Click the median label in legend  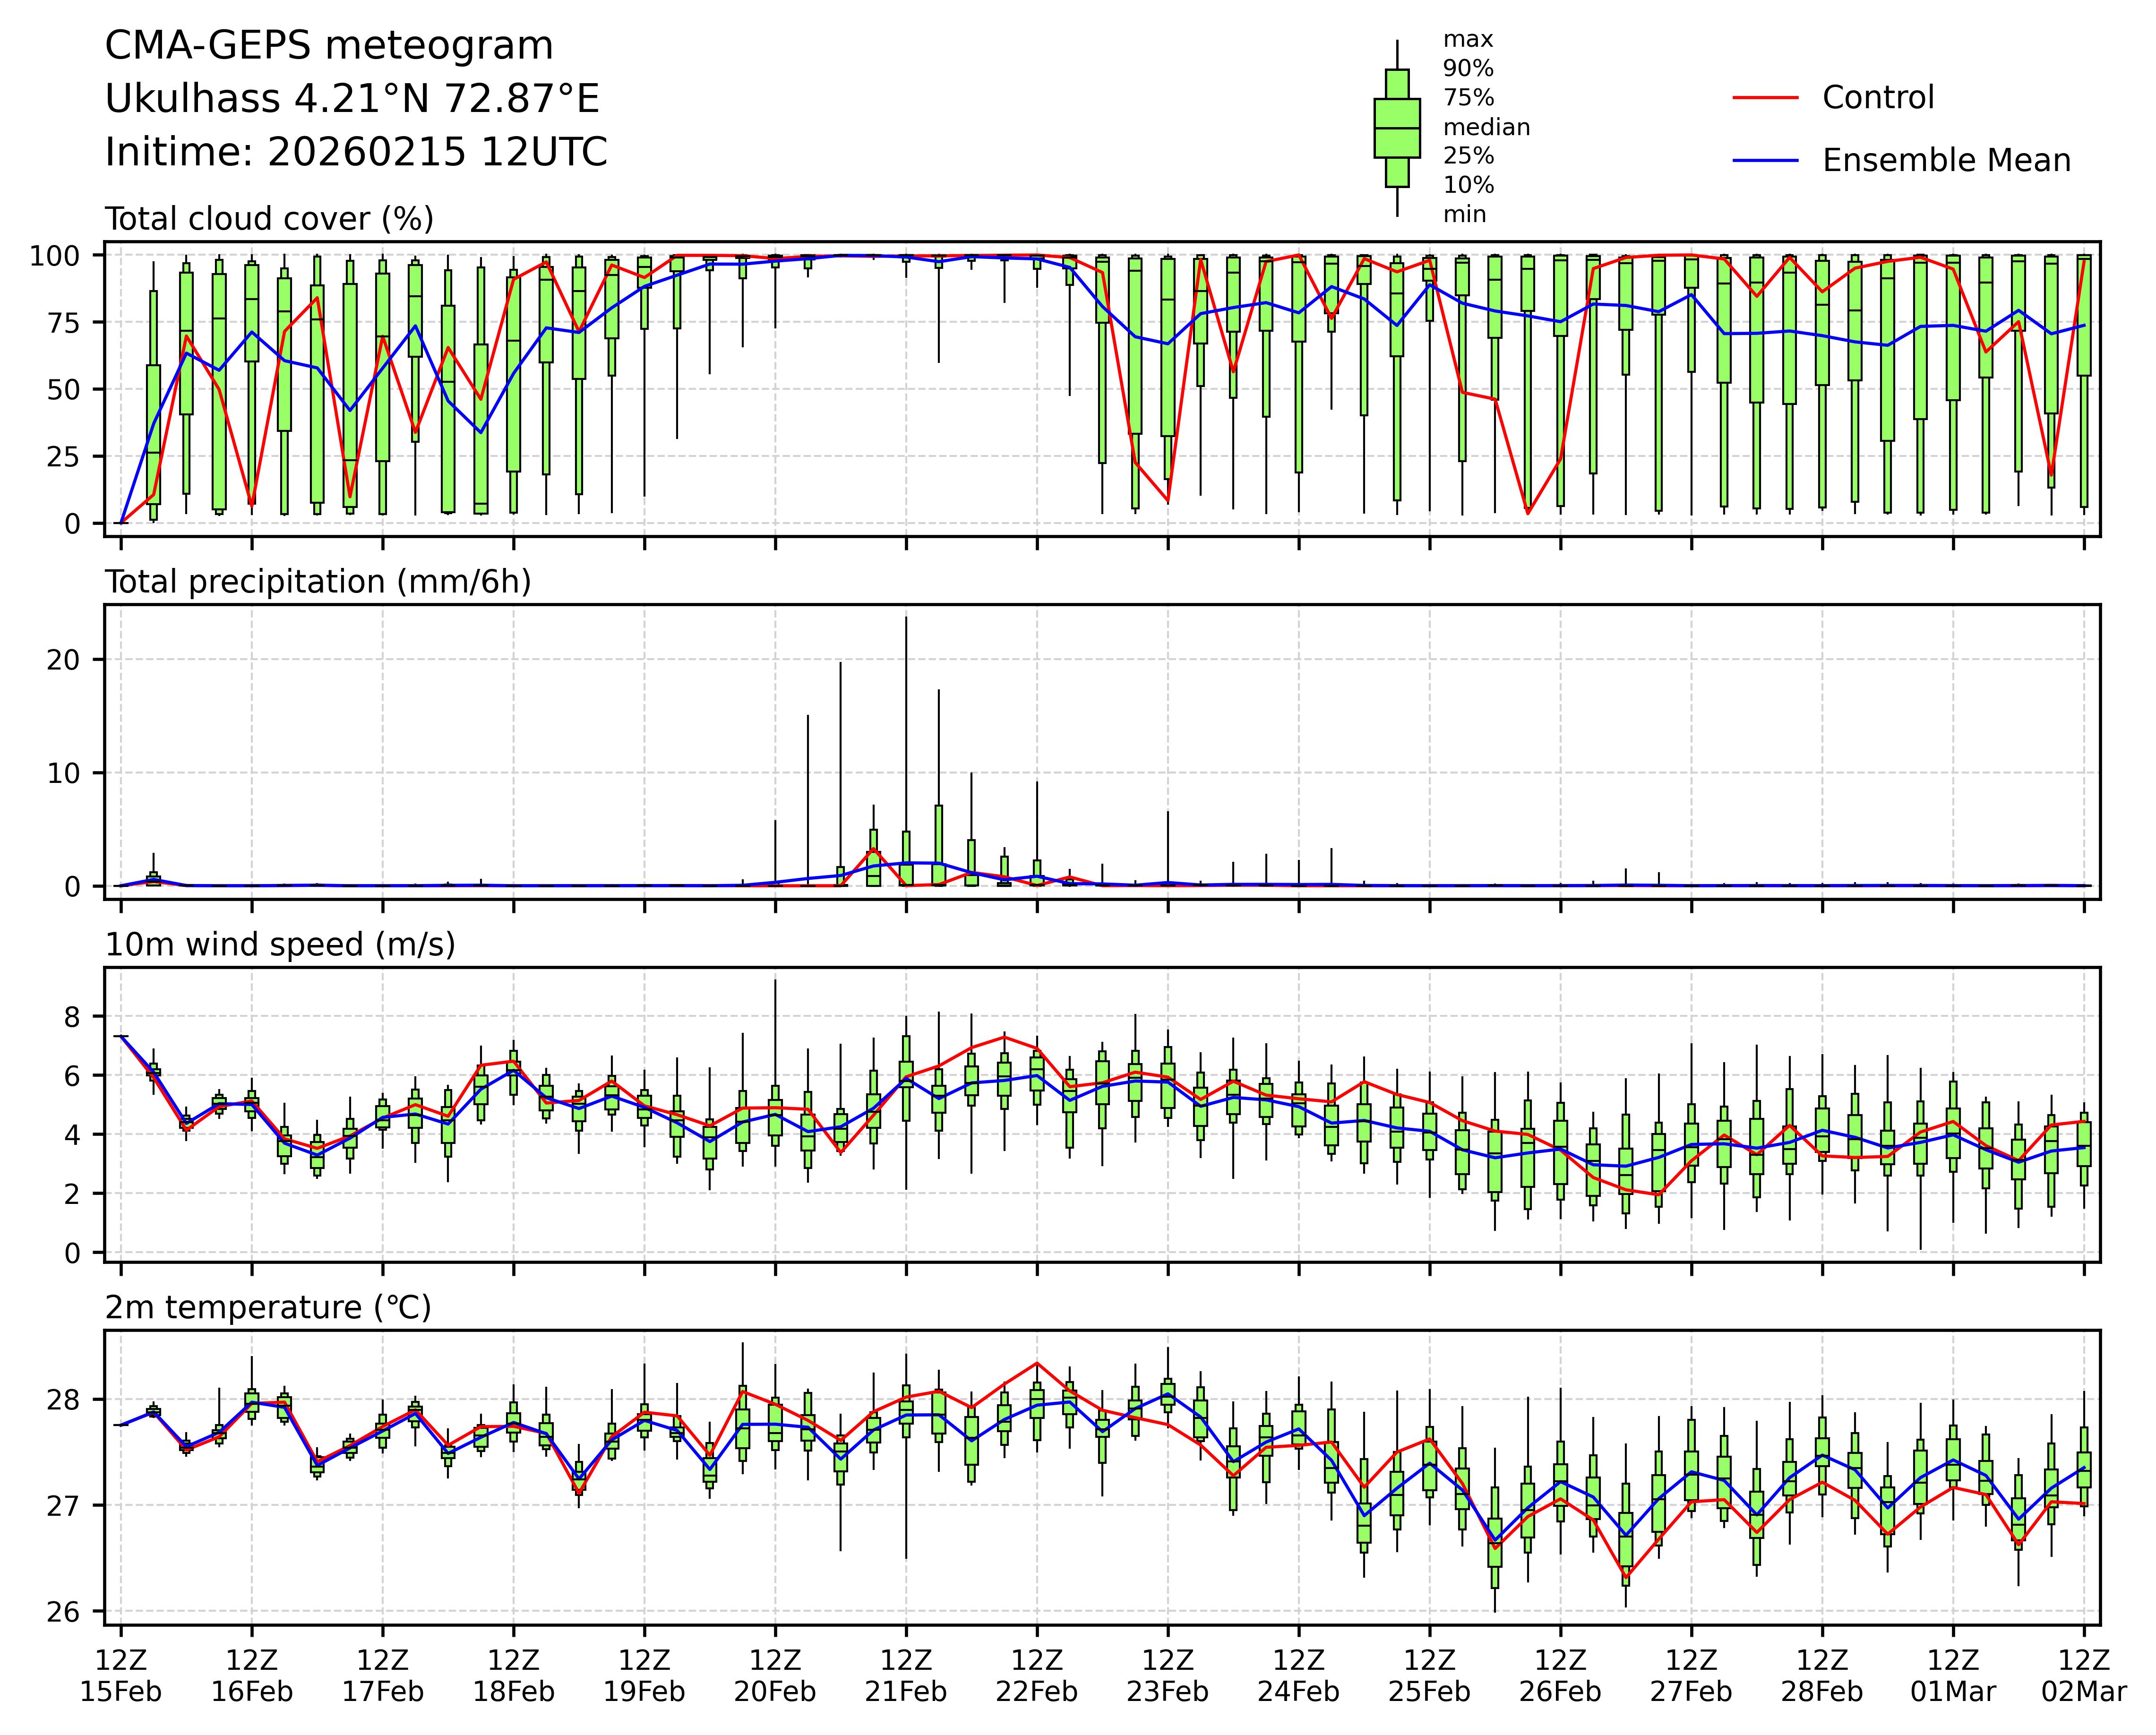pyautogui.click(x=1486, y=127)
